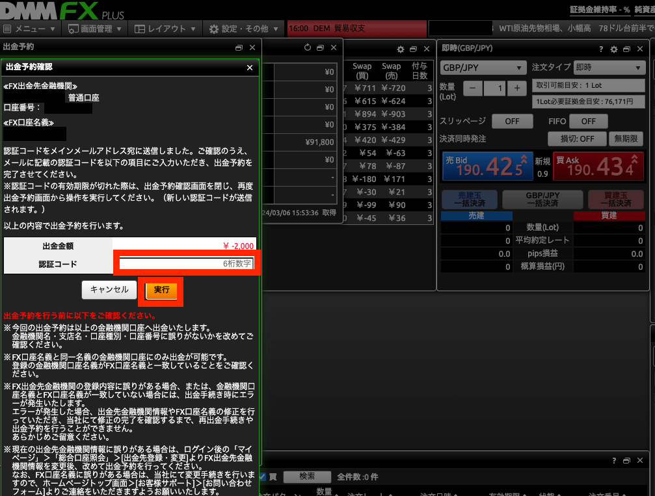The width and height of the screenshot is (655, 496).
Task: Decrease lot quantity with the minus button
Action: tap(473, 88)
